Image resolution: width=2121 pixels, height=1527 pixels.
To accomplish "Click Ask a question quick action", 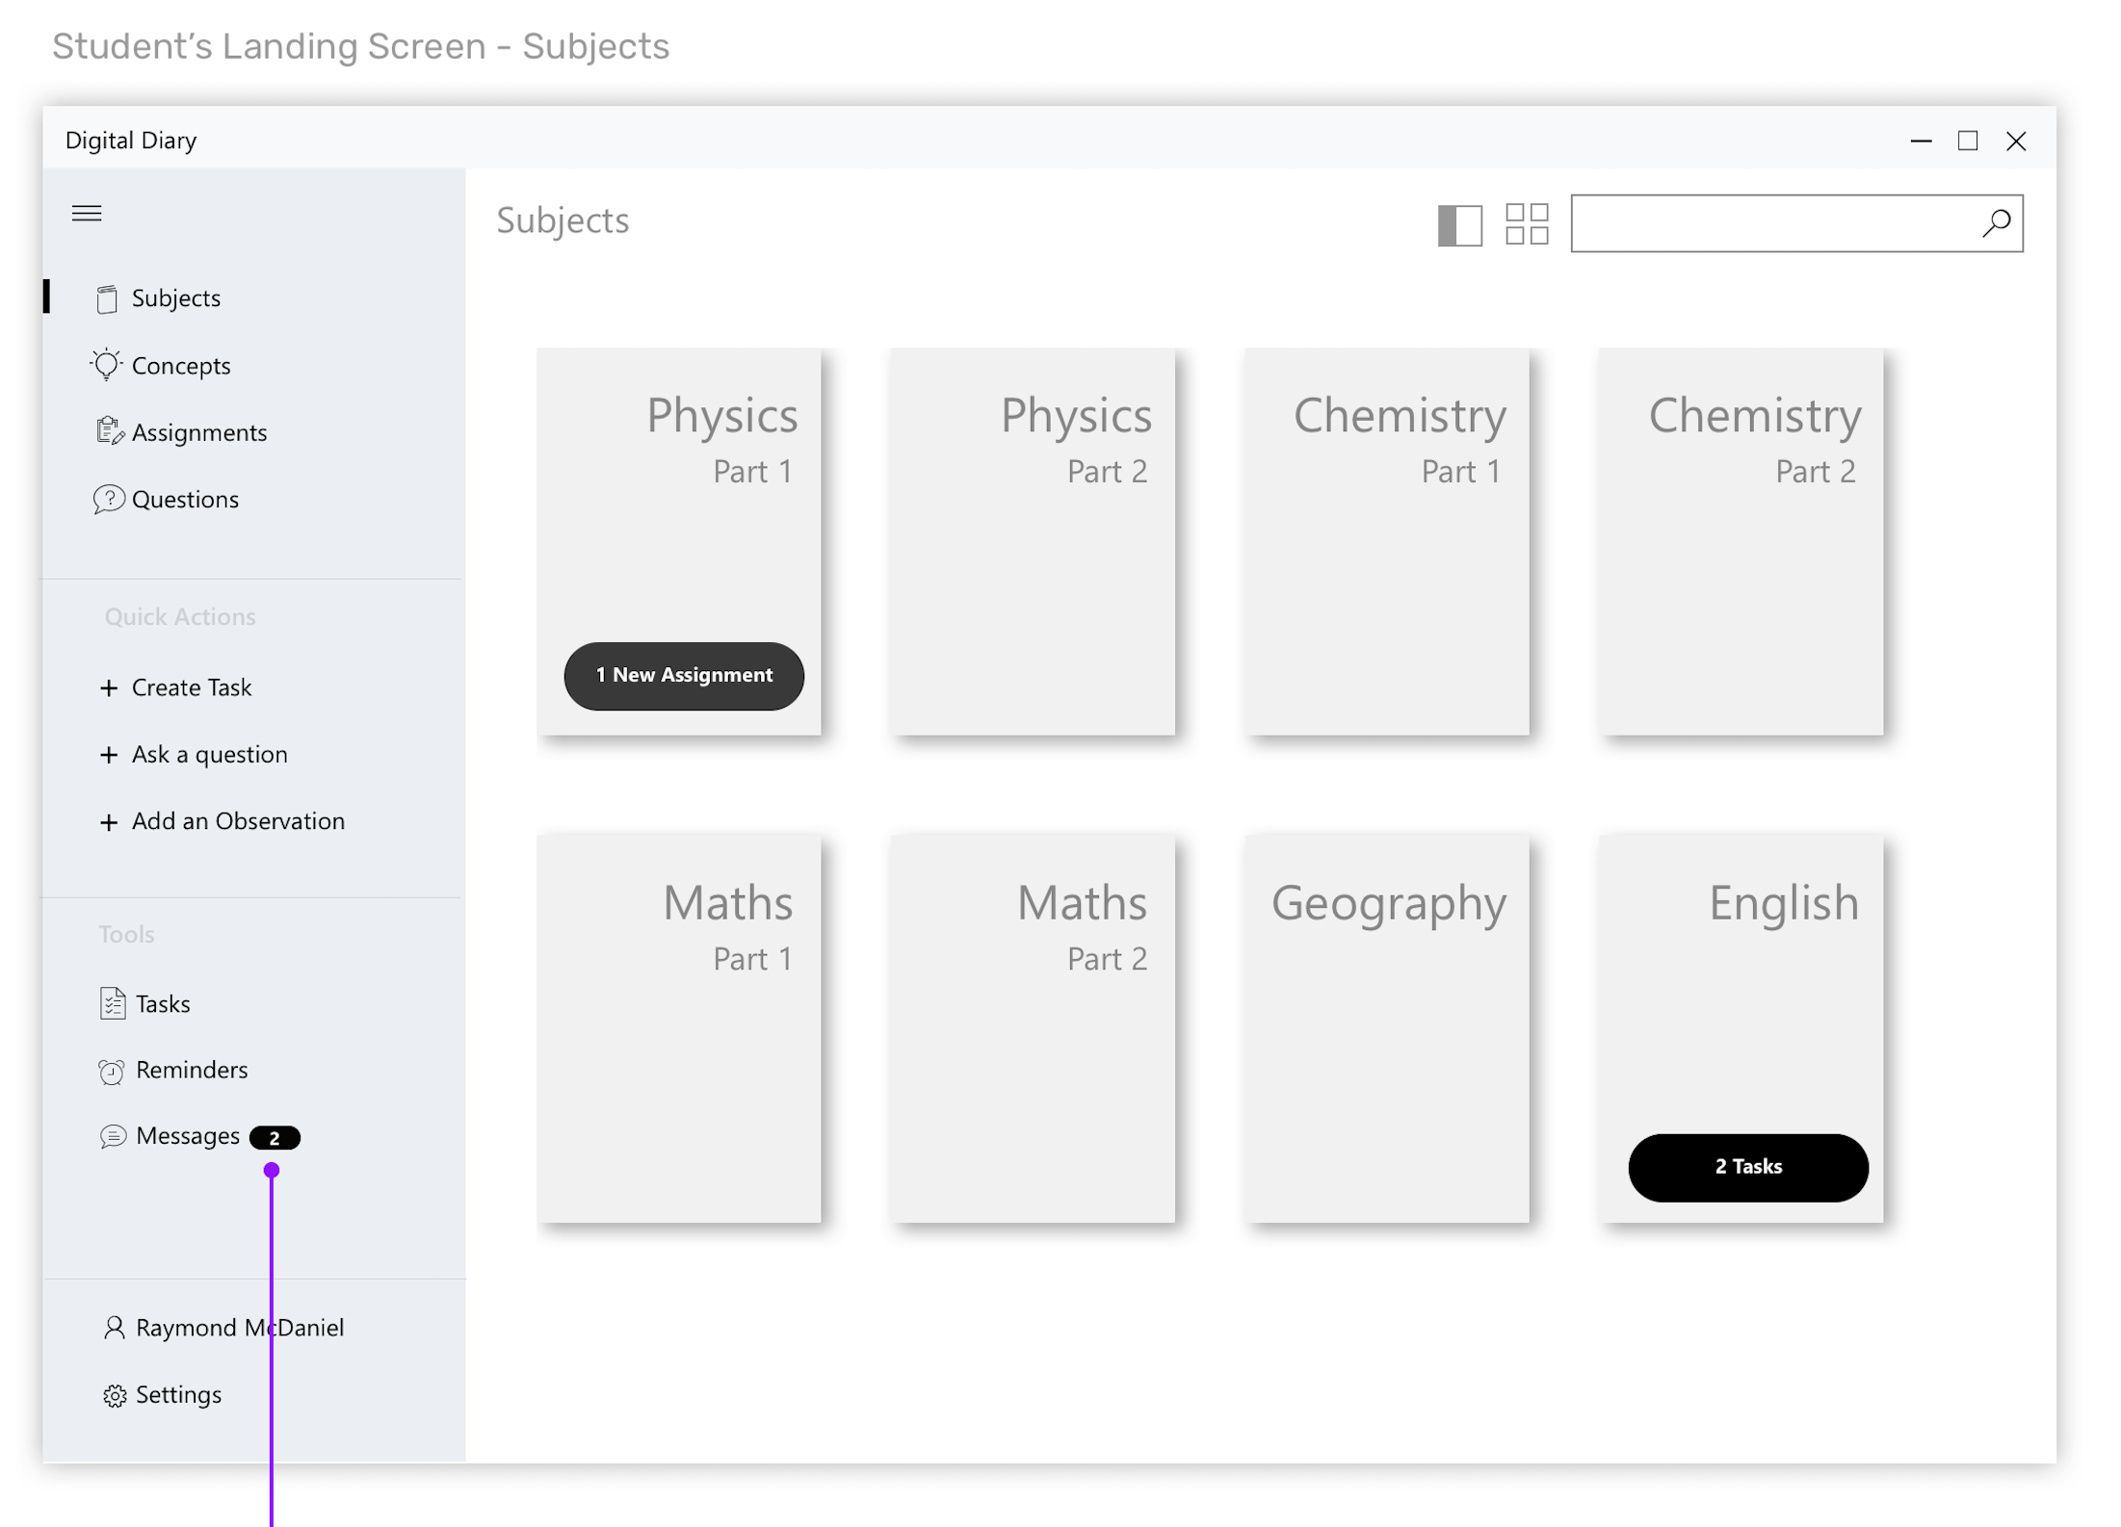I will click(x=209, y=754).
